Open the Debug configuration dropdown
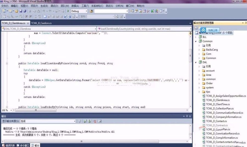Viewport: 247px width, 147px height. point(86,11)
